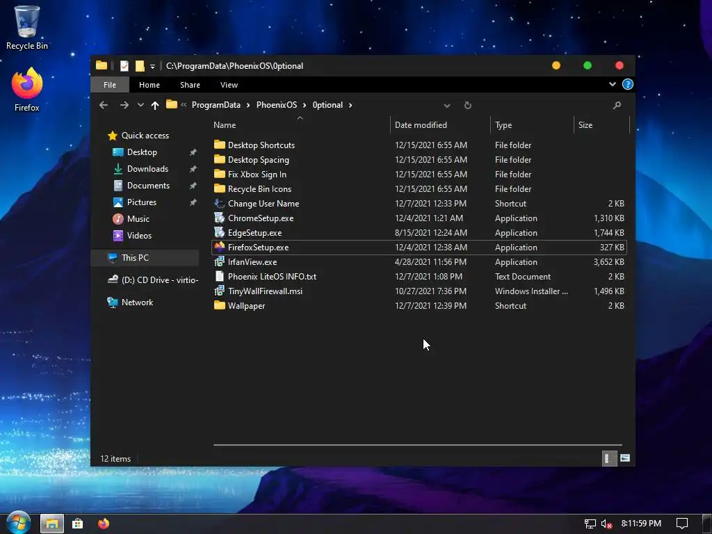Switch to the Share ribbon tab

point(190,85)
